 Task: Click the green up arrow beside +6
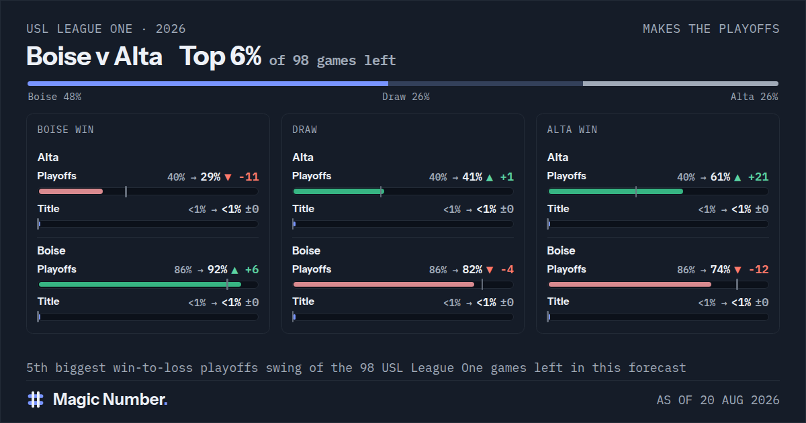click(234, 270)
